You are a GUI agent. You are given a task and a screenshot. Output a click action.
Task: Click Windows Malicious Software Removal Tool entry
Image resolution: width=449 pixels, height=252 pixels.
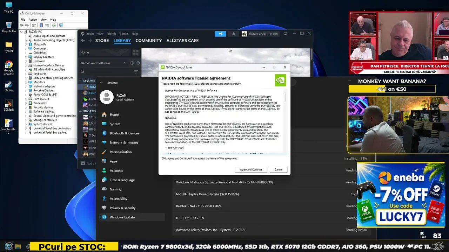[224, 182]
